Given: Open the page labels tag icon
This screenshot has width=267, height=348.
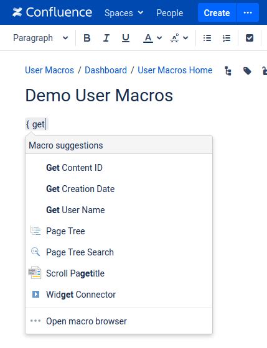Looking at the screenshot, I should click(247, 71).
